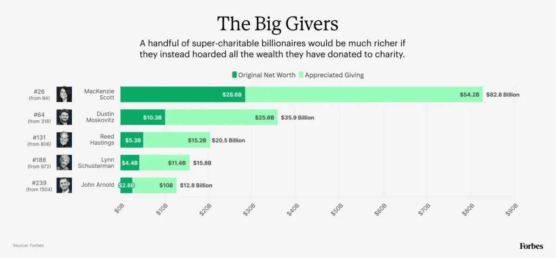
Task: Click Lynn Schusterman's portrait photo
Action: click(x=64, y=162)
